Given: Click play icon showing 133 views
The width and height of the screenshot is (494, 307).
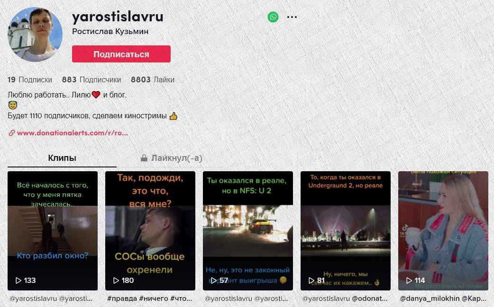Looking at the screenshot, I should (x=18, y=281).
